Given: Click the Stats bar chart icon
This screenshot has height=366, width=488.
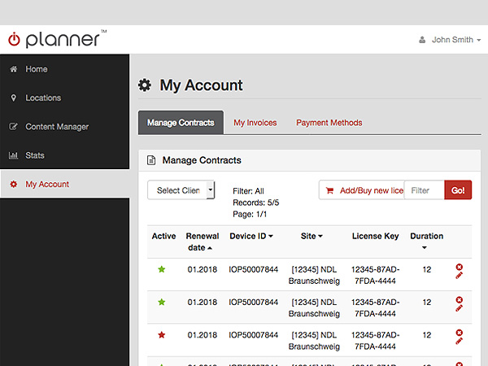Looking at the screenshot, I should coord(13,155).
